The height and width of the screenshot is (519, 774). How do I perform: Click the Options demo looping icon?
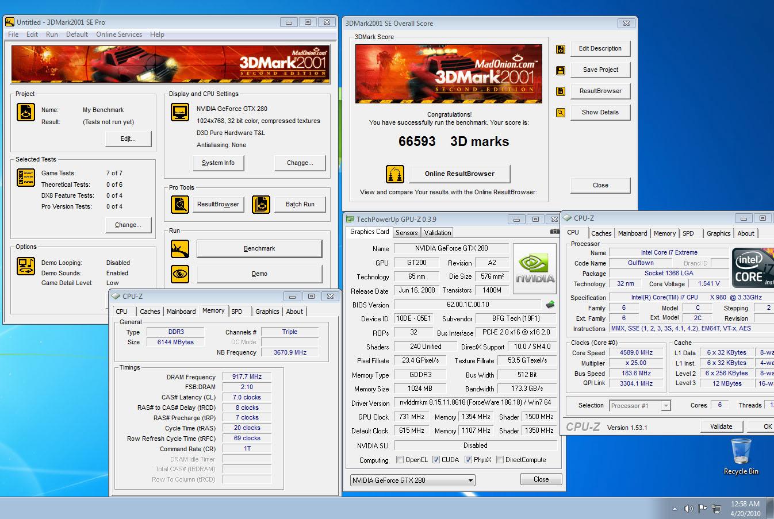click(x=26, y=266)
